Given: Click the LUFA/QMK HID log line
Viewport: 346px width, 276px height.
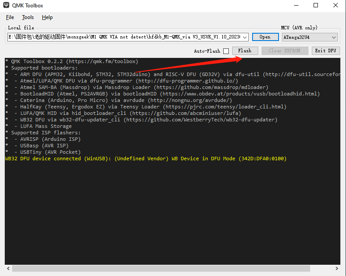Looking at the screenshot, I should tap(123, 113).
